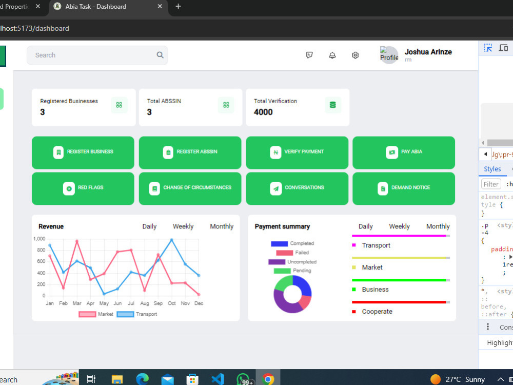Click the Register ABSSIN clipboard icon
Image resolution: width=513 pixels, height=385 pixels.
[x=168, y=152]
